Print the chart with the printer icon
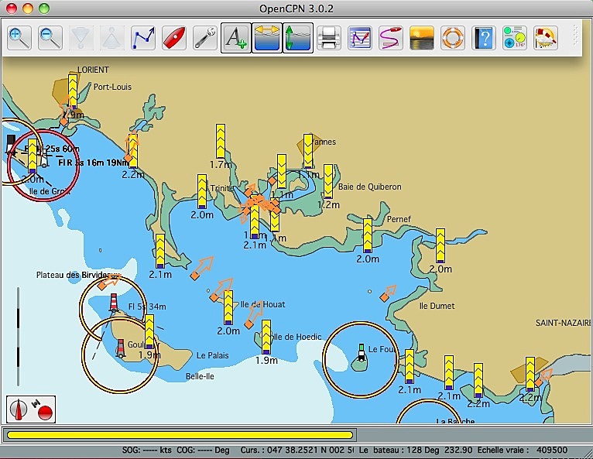Image resolution: width=593 pixels, height=459 pixels. click(x=329, y=38)
